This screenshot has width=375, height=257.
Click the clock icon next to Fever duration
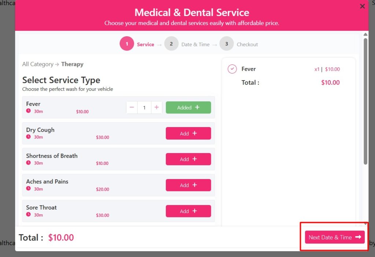(x=29, y=111)
